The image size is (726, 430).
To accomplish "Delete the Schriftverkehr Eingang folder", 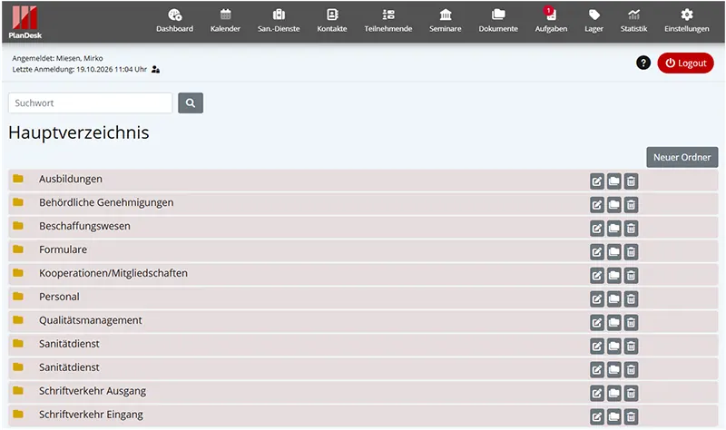I will (631, 416).
